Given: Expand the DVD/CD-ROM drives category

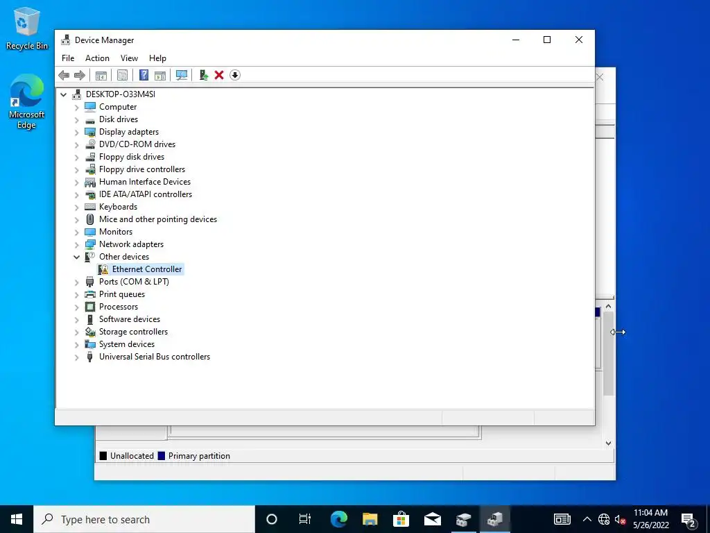Looking at the screenshot, I should [76, 144].
